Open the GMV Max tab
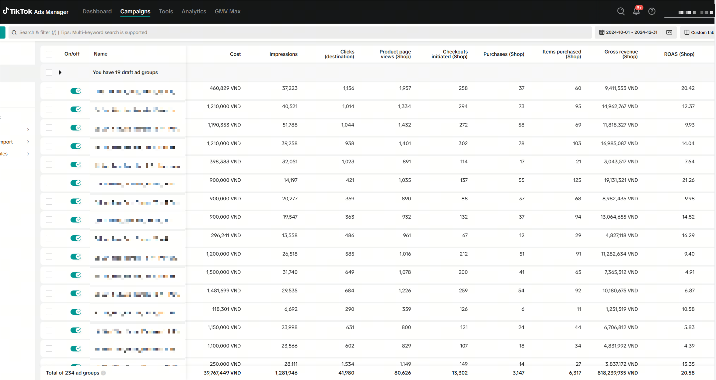This screenshot has width=716, height=380. [x=227, y=12]
